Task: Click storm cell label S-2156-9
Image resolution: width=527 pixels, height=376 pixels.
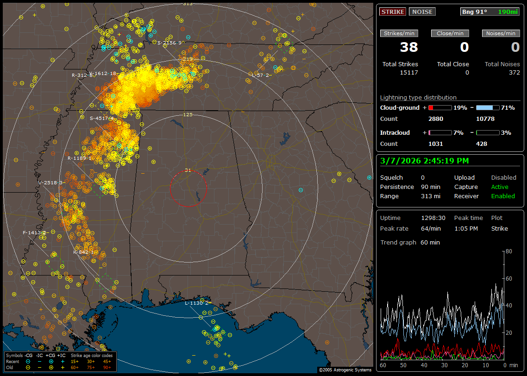Action: click(170, 43)
